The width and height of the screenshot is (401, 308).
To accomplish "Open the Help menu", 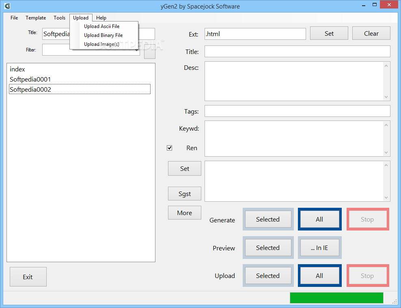I will tap(101, 18).
